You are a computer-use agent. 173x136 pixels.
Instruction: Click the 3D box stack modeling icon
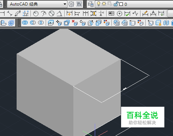click(x=11, y=23)
